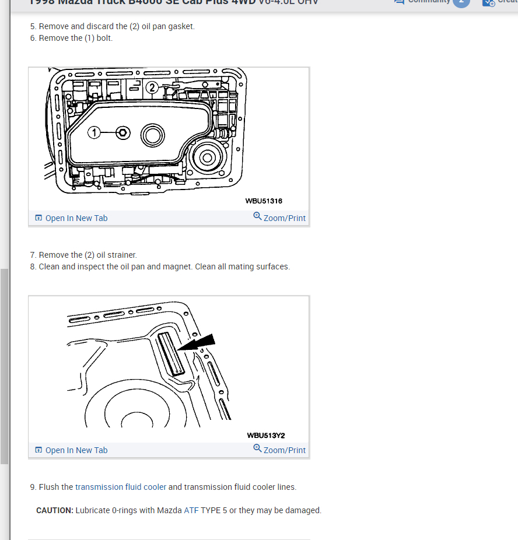This screenshot has height=540, width=518.
Task: Click the community count badge showing 2
Action: (461, 2)
